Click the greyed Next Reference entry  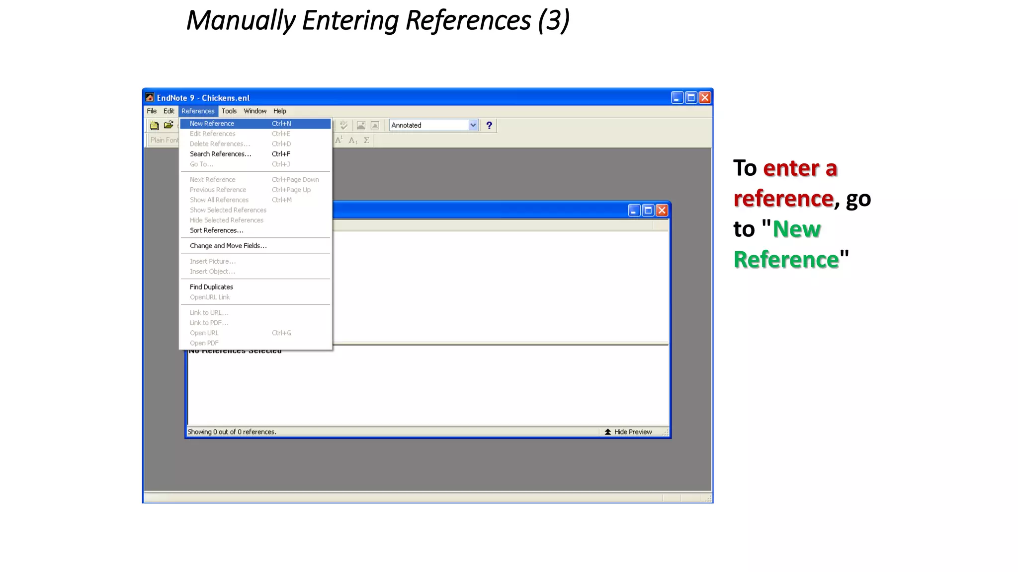(255, 180)
